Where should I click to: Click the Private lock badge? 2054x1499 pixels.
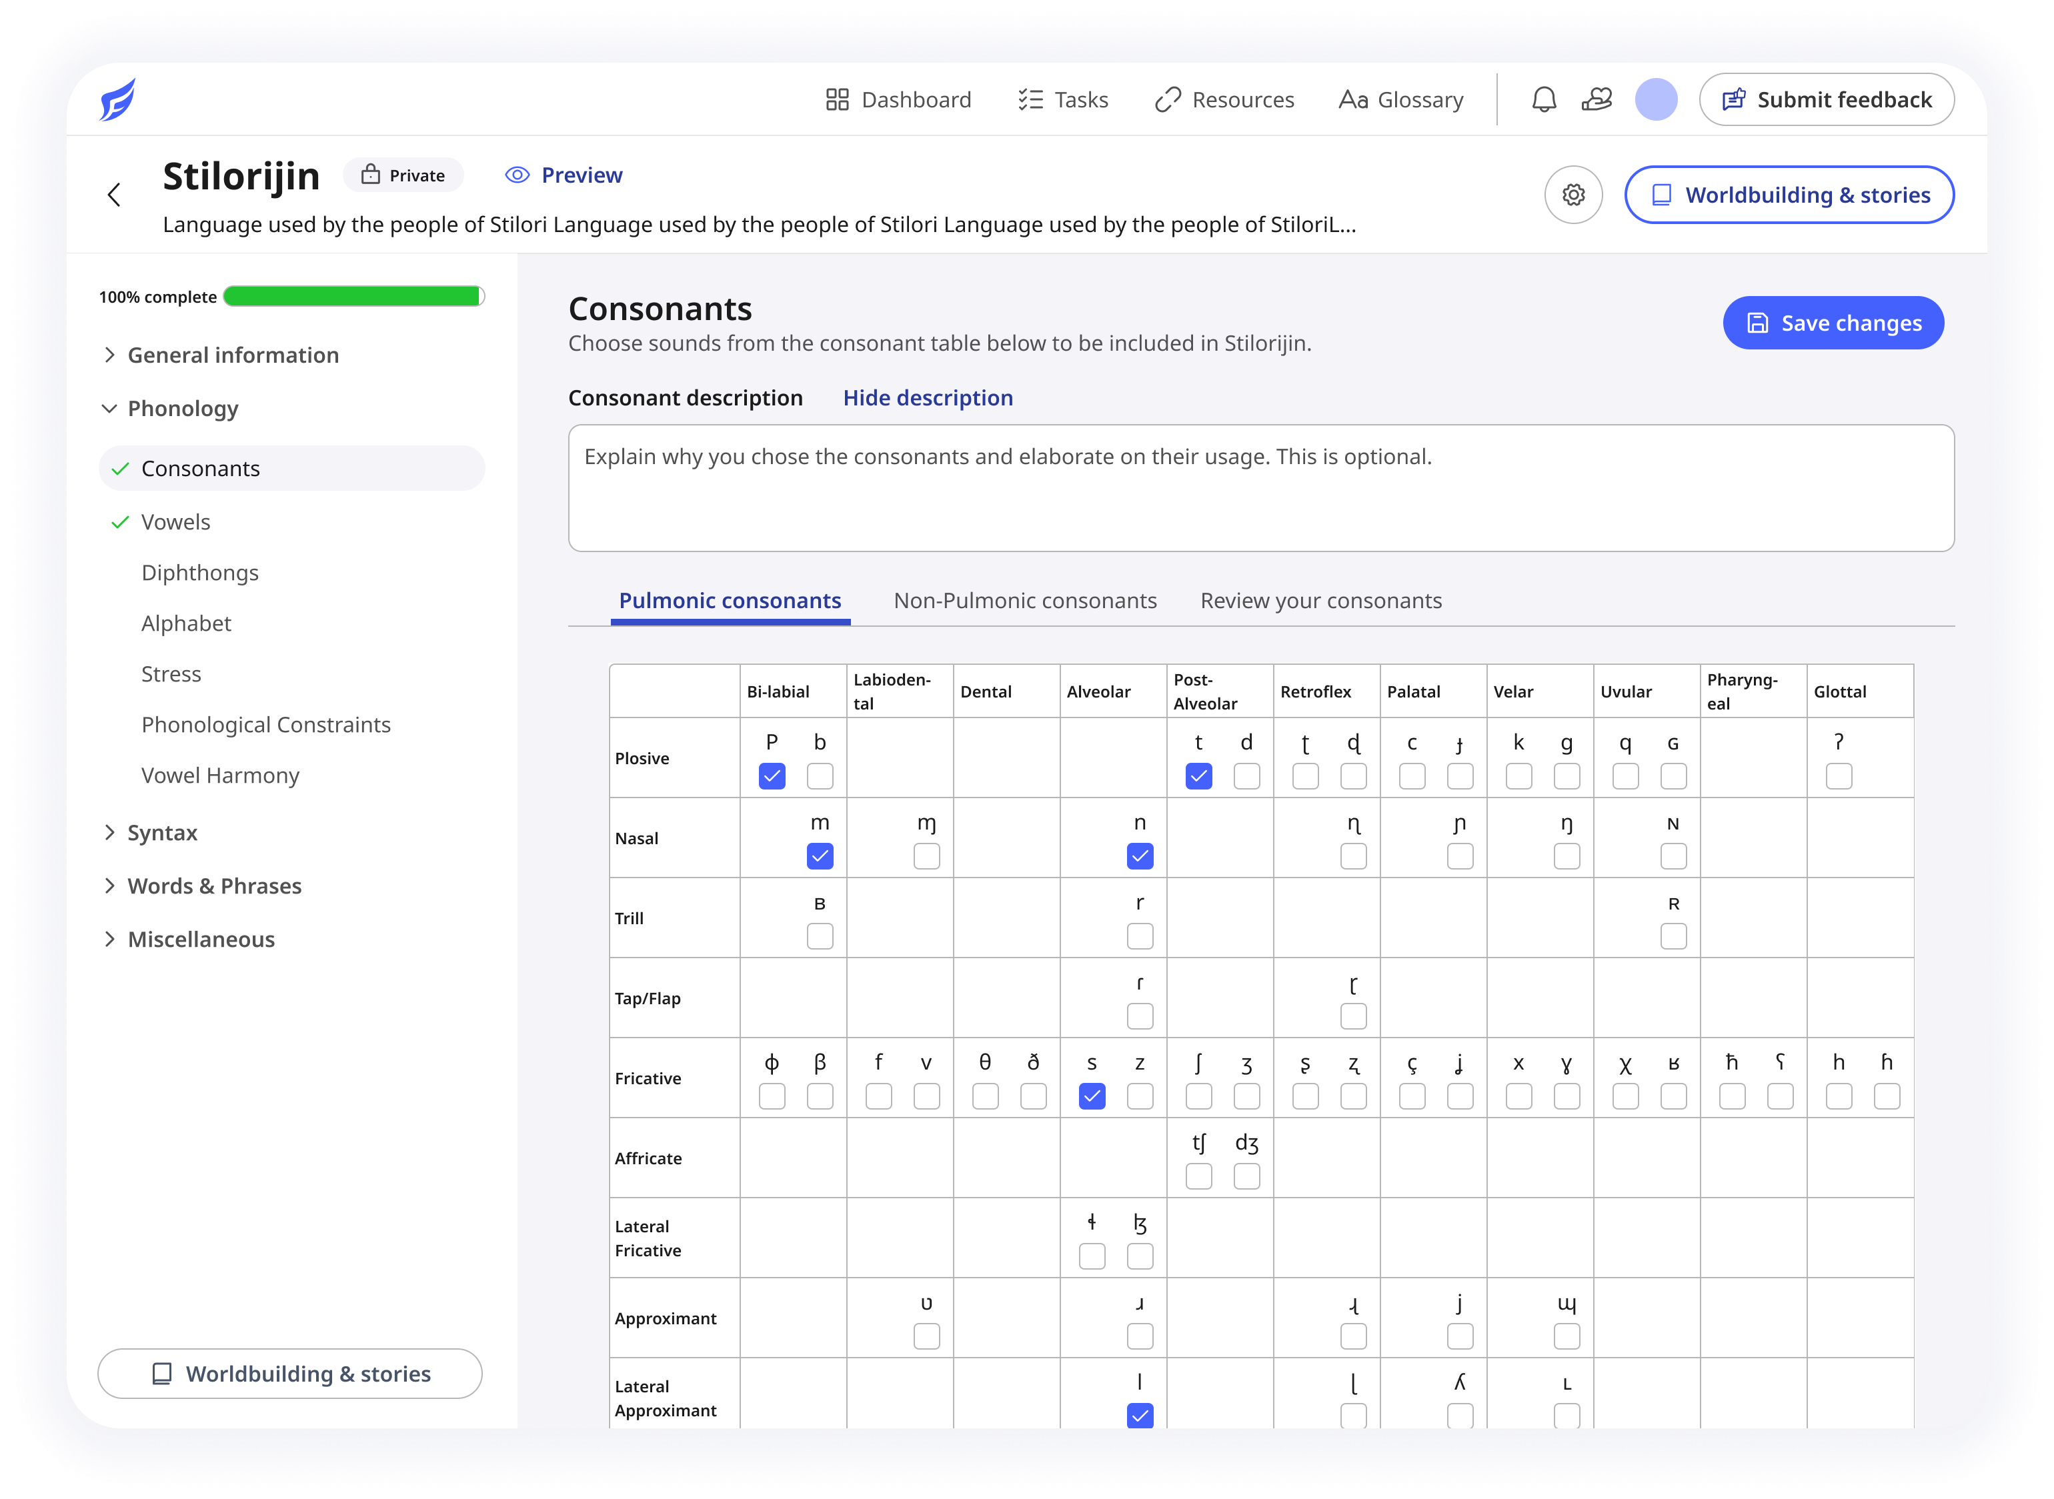(403, 175)
